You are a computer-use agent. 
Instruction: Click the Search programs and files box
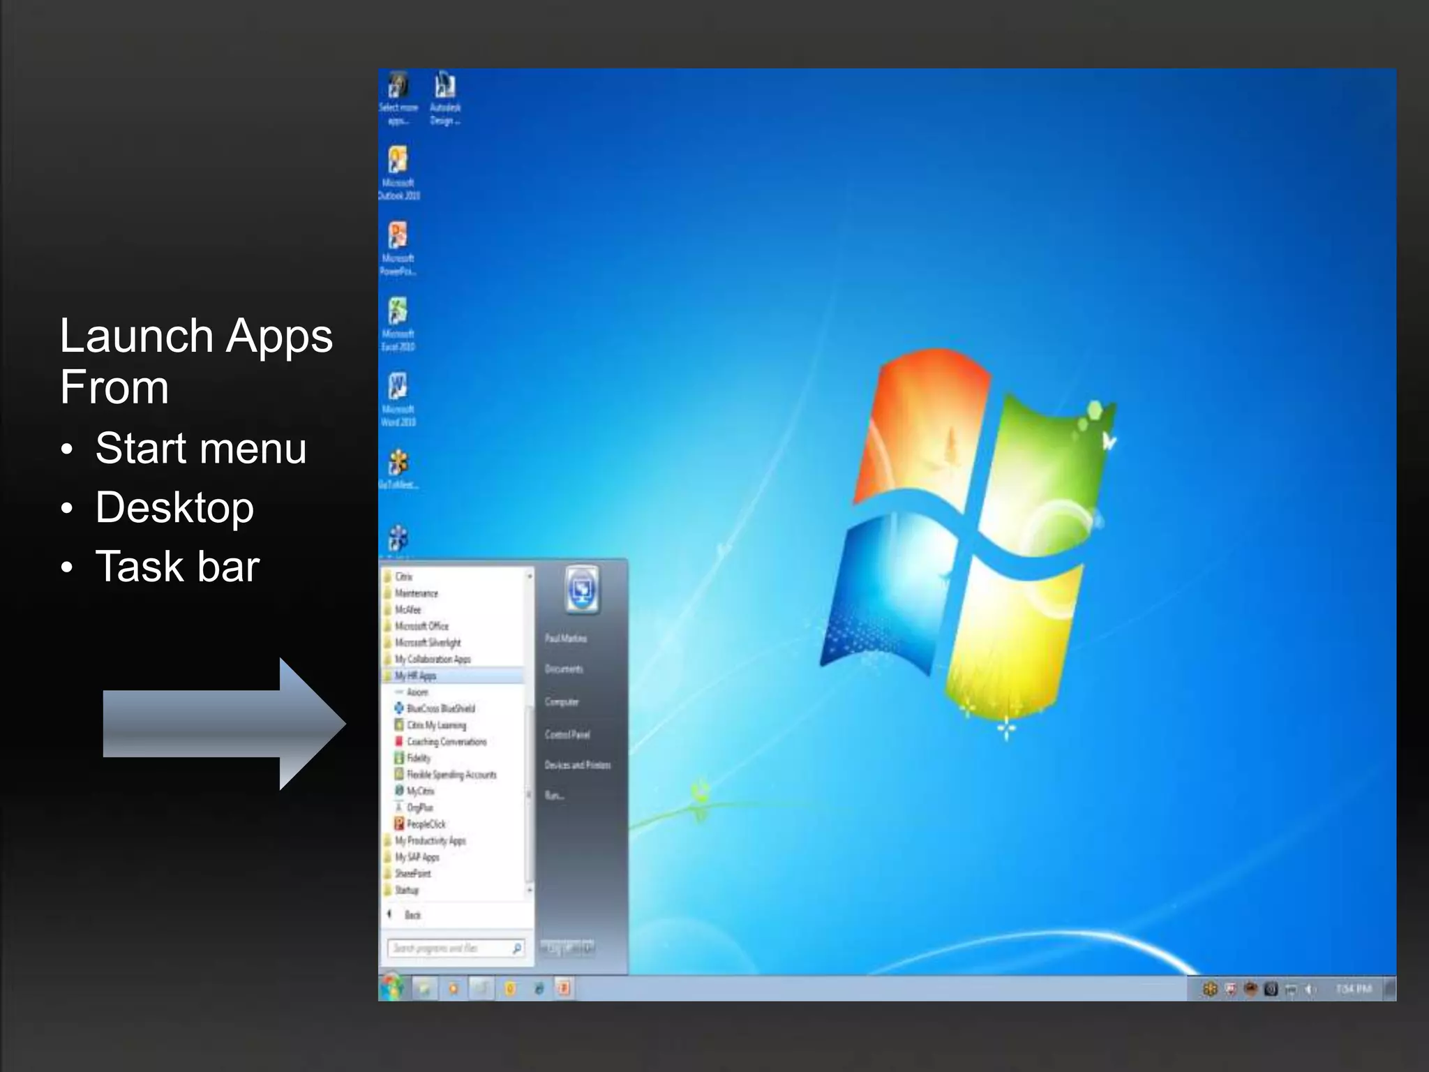pyautogui.click(x=455, y=948)
